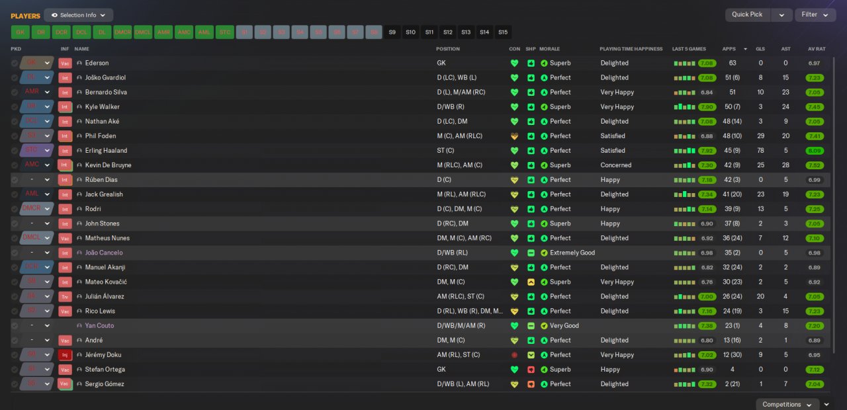Click Jérémy Doku's red condition icon
The image size is (847, 410).
coord(514,355)
